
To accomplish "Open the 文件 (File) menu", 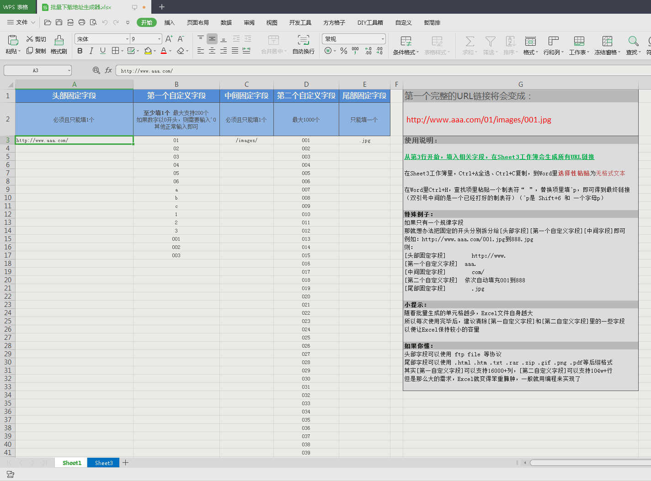I will pos(21,22).
